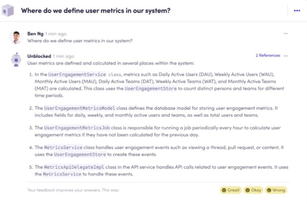Screen dimensions: 307x204
Task: Open more options for Unblocked's answer
Action: [x=285, y=56]
